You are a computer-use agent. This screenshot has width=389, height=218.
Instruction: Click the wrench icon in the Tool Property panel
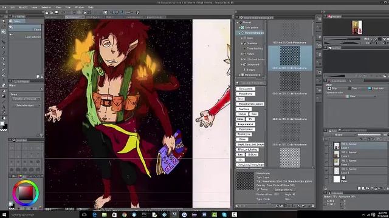tap(42, 90)
